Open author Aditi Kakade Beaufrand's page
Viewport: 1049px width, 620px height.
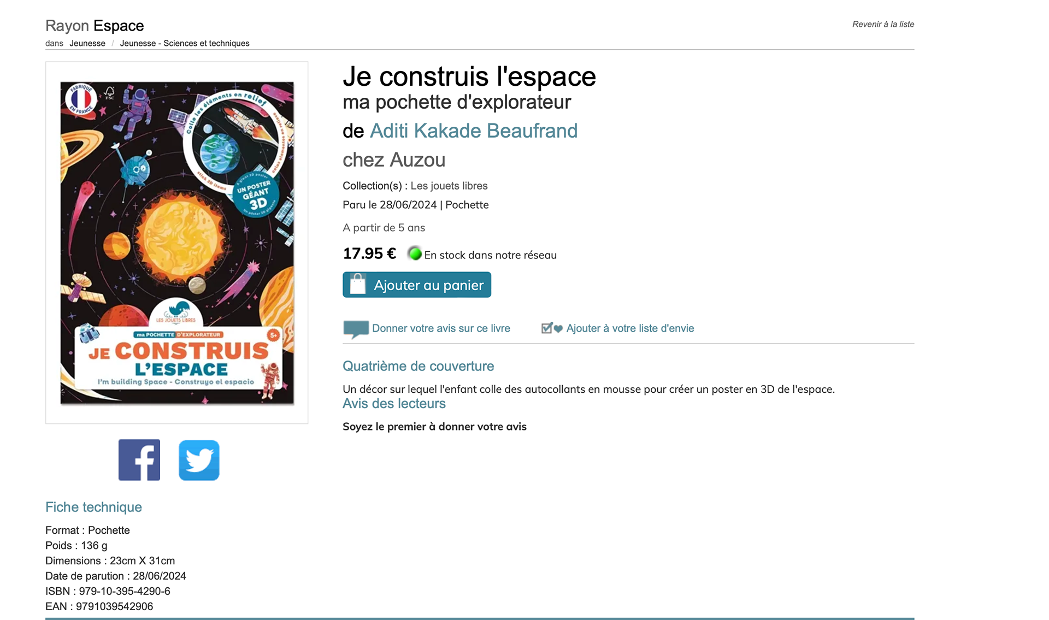[474, 131]
